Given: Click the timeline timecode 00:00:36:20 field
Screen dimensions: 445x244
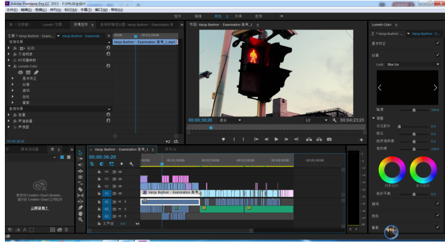Looking at the screenshot, I should 102,157.
